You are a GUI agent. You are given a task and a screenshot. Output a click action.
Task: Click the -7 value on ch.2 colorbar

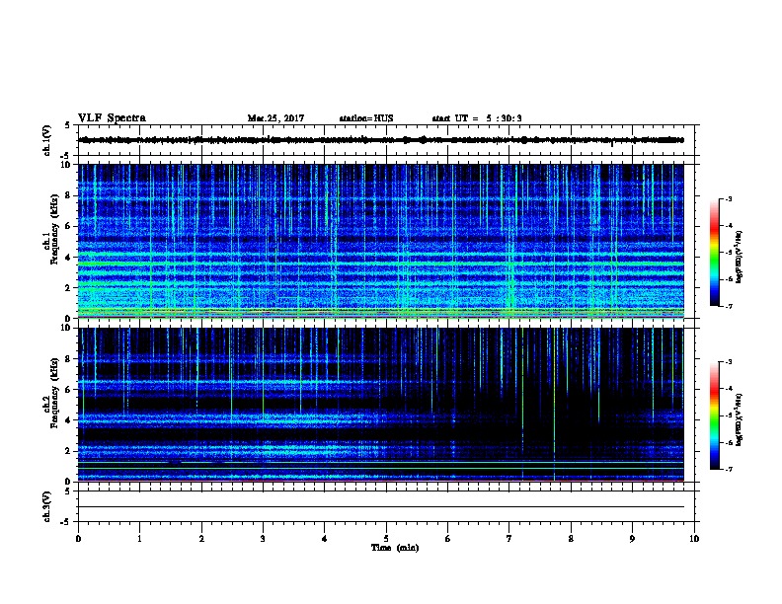728,469
